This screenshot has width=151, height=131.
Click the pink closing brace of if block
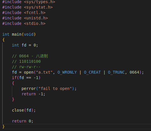pos(13,99)
